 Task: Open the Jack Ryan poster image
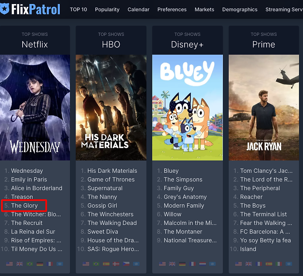(264, 107)
